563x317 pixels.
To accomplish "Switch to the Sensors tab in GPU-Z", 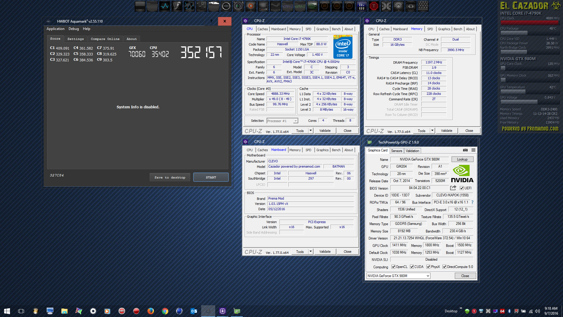I will pyautogui.click(x=396, y=151).
